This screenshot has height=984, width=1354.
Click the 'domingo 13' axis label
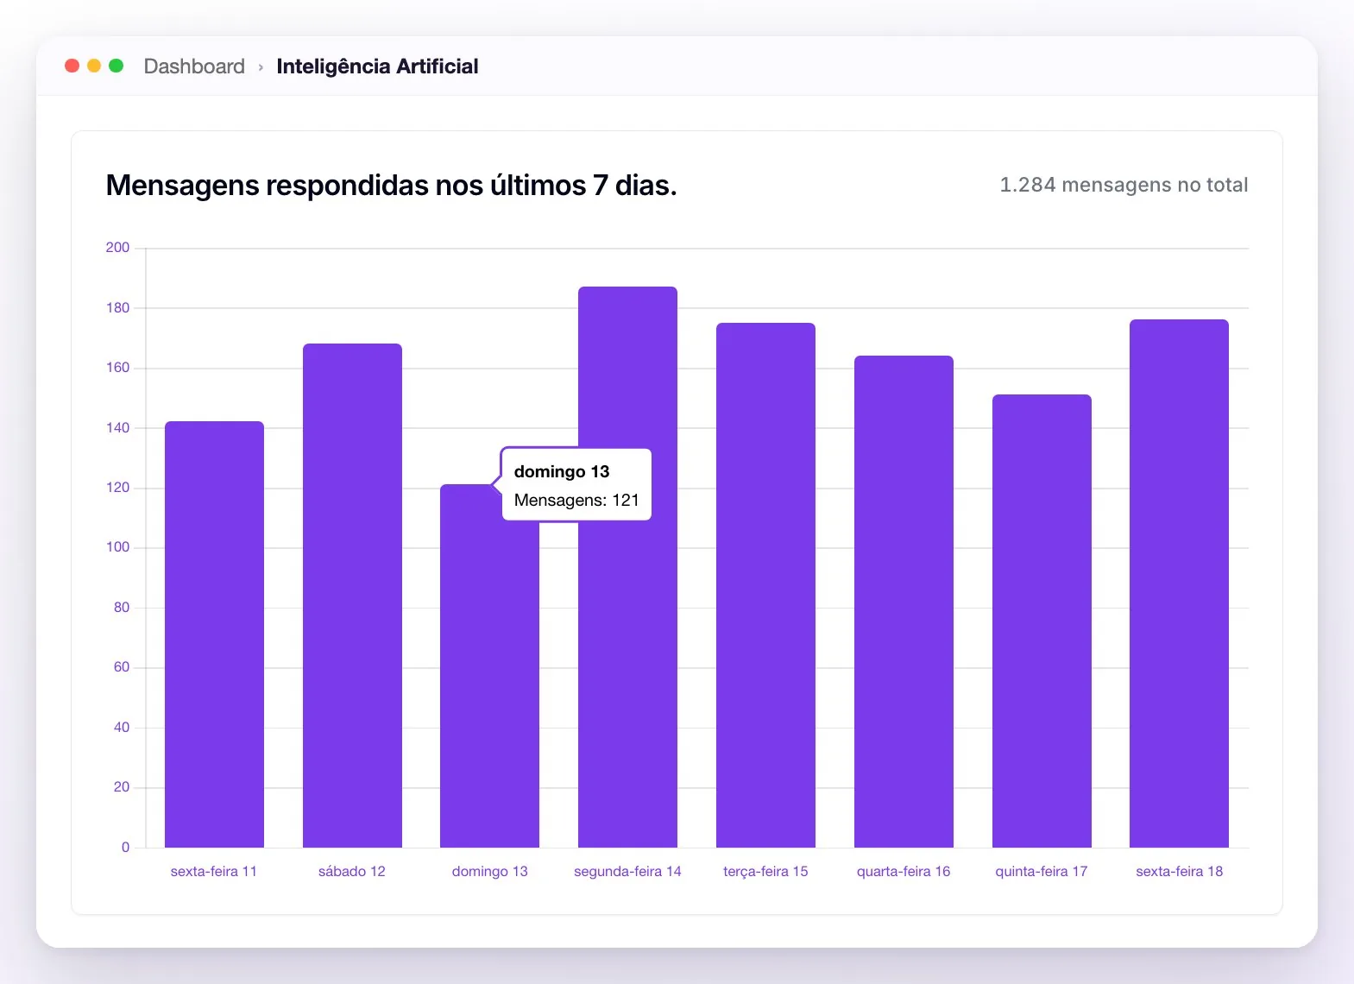click(x=489, y=871)
